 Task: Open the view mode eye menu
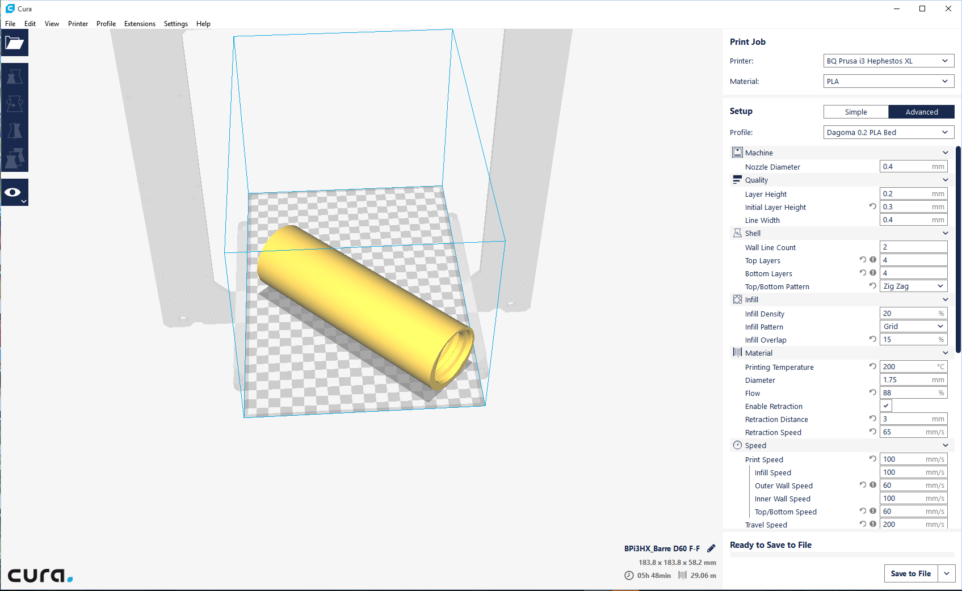(x=14, y=193)
